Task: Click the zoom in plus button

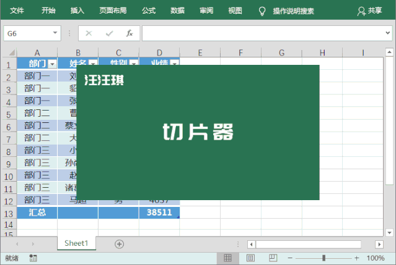Action: [x=356, y=258]
